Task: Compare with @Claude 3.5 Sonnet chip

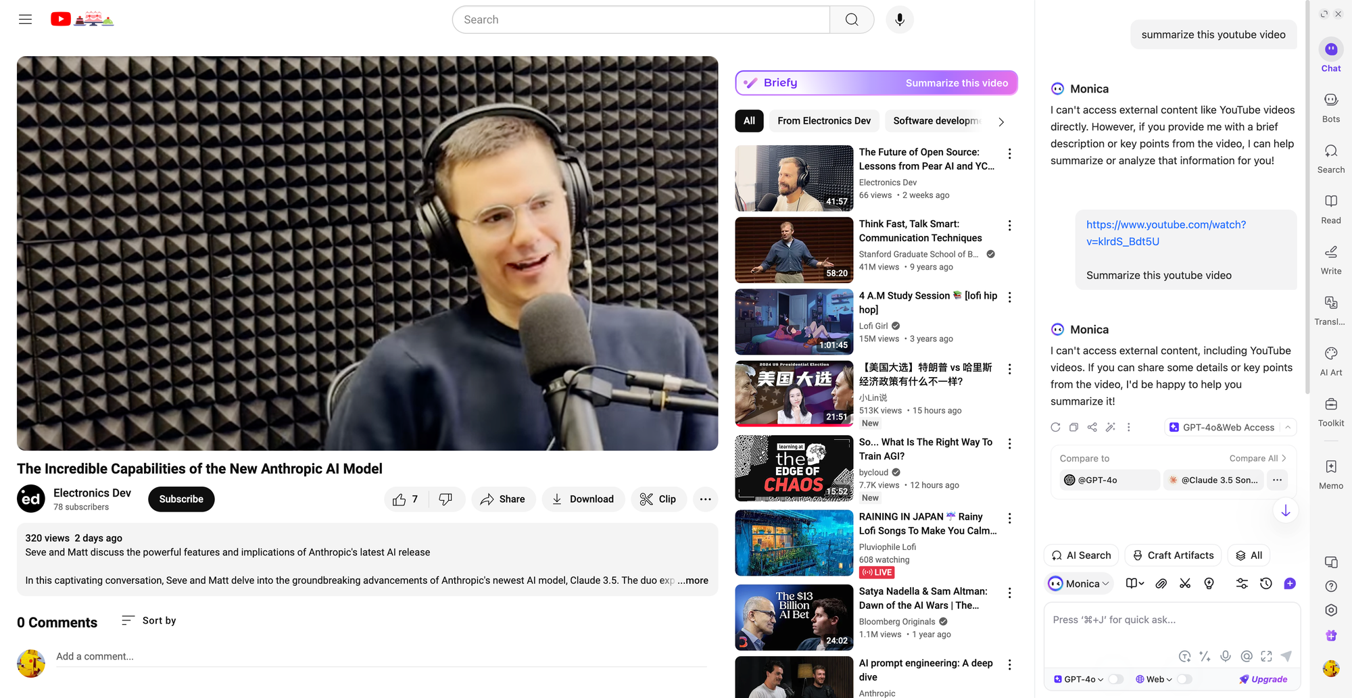Action: point(1213,480)
